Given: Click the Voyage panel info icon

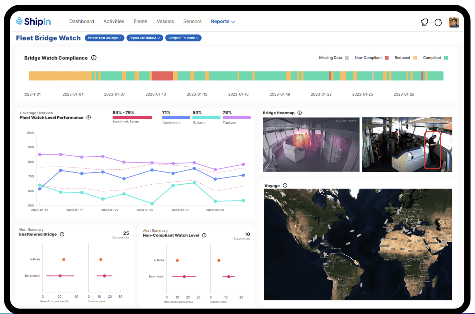Looking at the screenshot, I should point(285,185).
